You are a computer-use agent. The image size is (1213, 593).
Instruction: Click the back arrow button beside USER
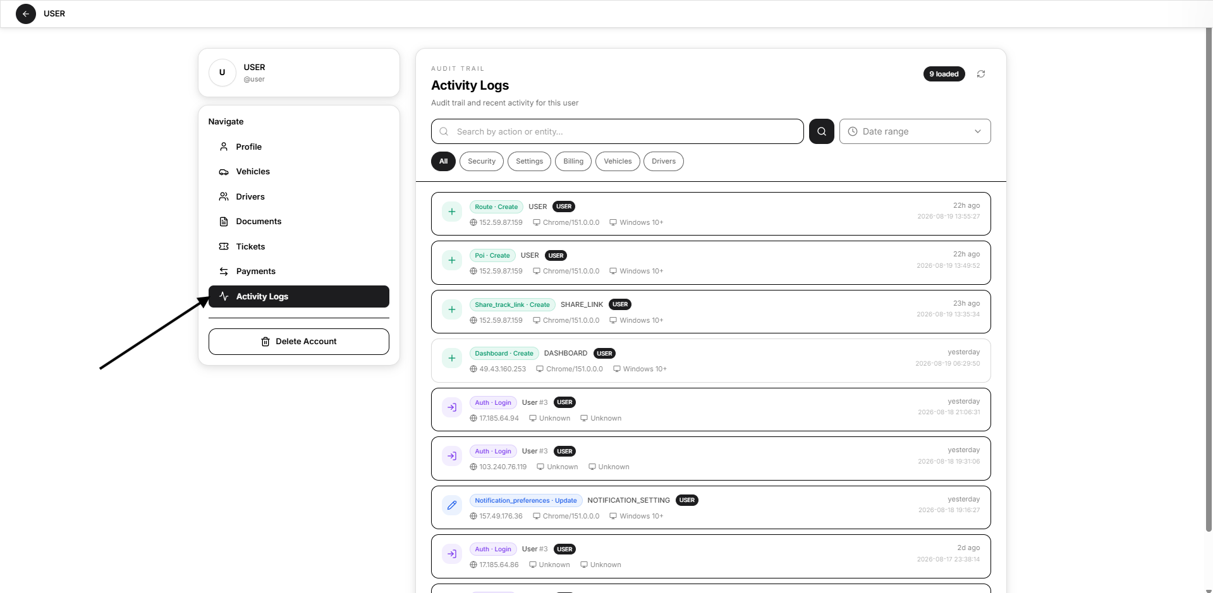(26, 13)
